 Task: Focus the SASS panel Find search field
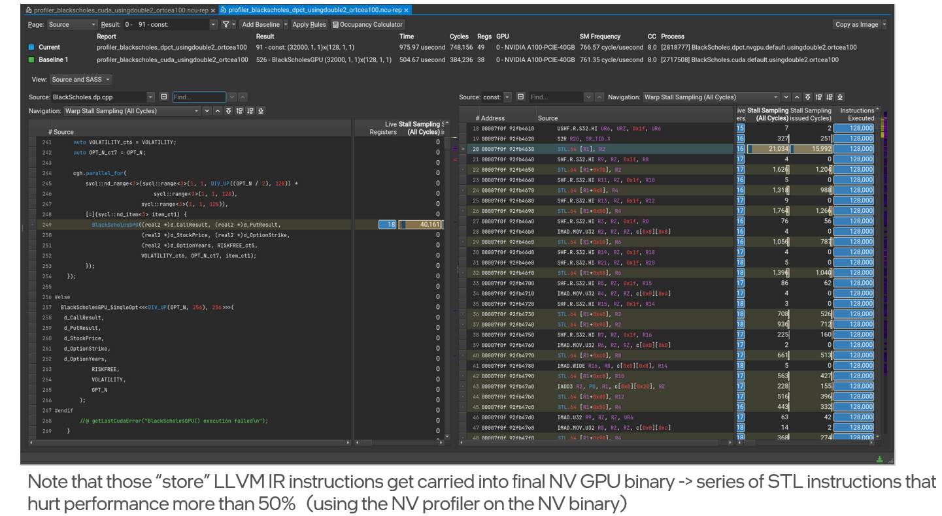[556, 97]
